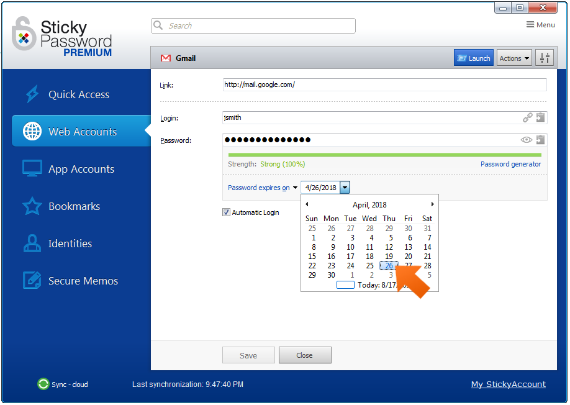Focus the Search field
570x405 pixels.
pyautogui.click(x=253, y=25)
